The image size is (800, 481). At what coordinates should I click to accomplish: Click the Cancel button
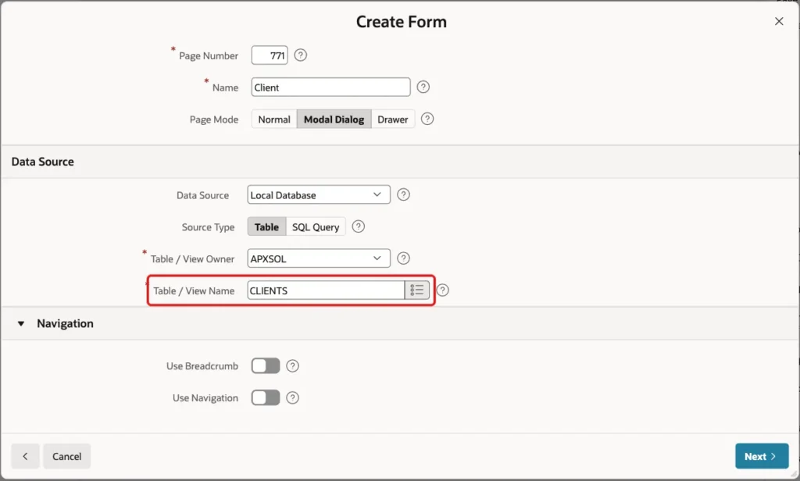coord(67,456)
